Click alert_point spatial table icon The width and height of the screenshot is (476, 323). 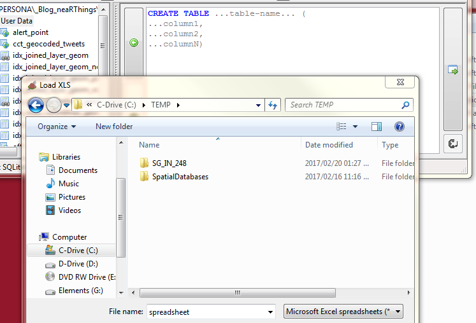[x=4, y=32]
